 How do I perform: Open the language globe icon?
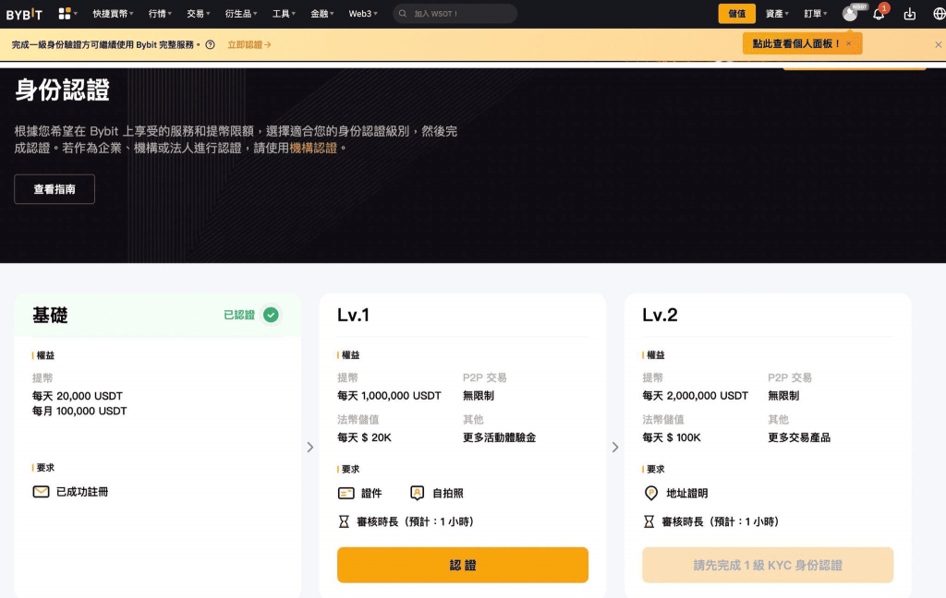[939, 13]
